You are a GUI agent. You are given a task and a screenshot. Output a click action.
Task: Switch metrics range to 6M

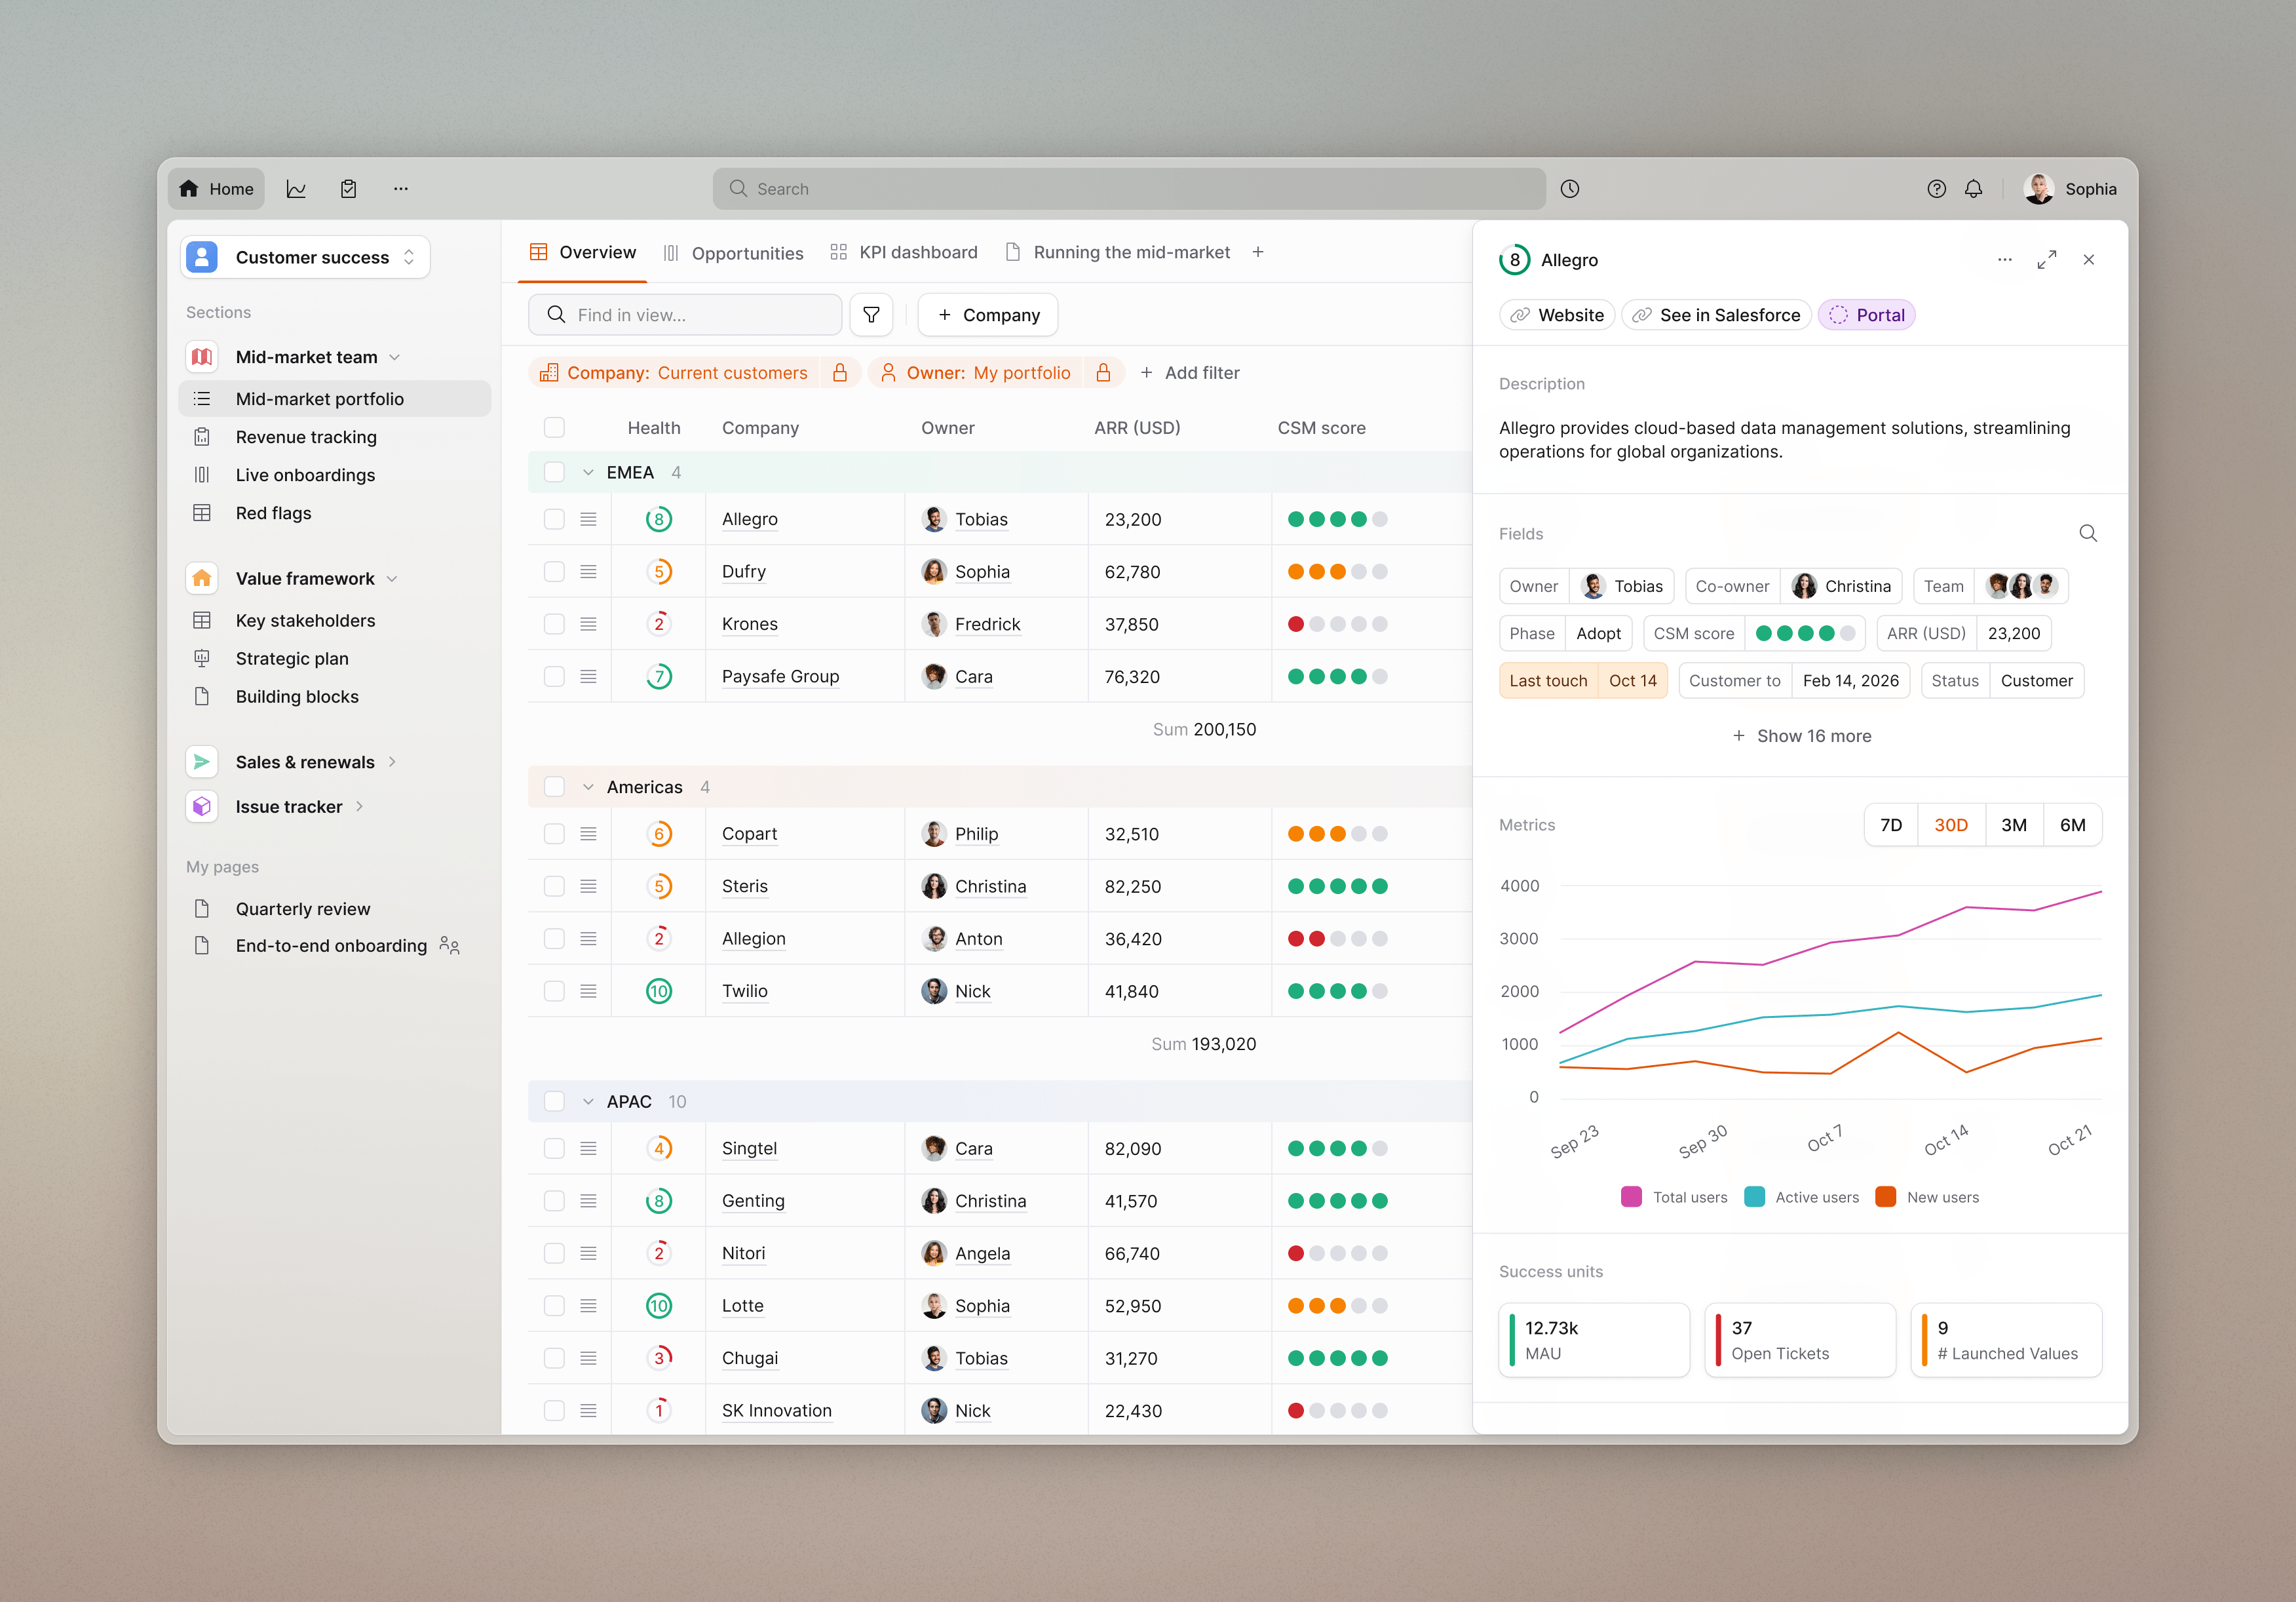tap(2073, 823)
